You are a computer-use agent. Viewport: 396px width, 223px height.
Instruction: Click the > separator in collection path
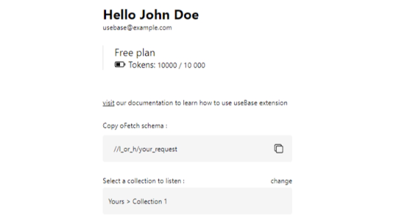pos(128,202)
